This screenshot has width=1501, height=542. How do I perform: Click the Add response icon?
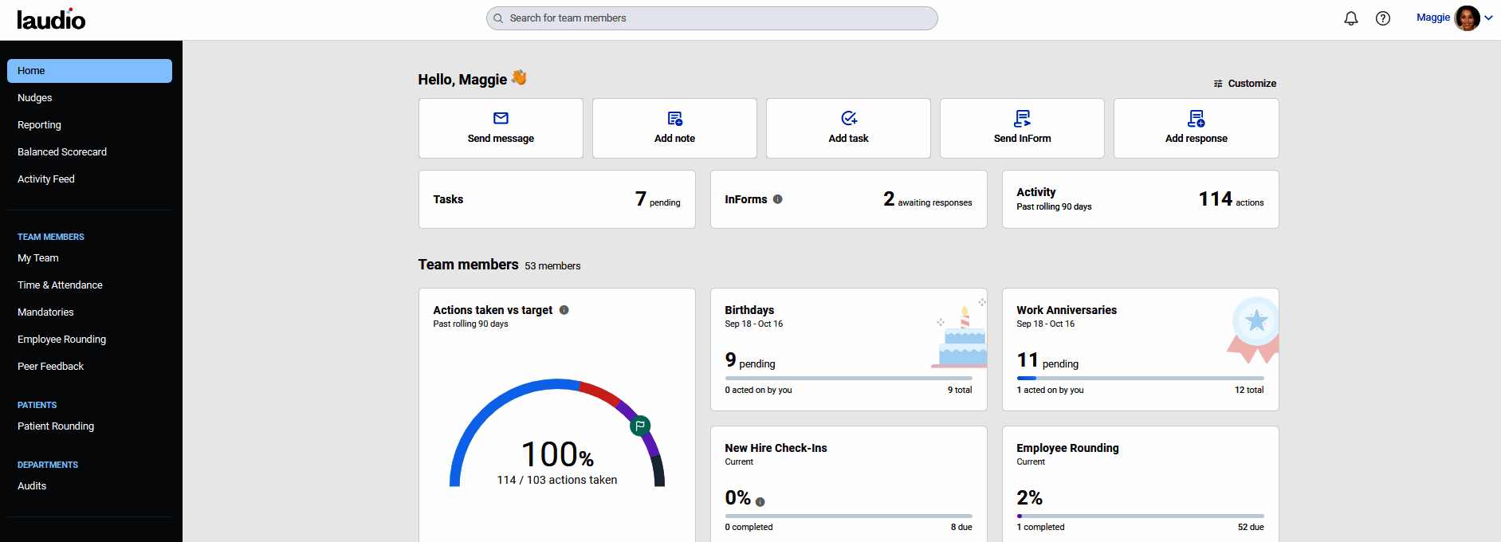click(x=1196, y=119)
